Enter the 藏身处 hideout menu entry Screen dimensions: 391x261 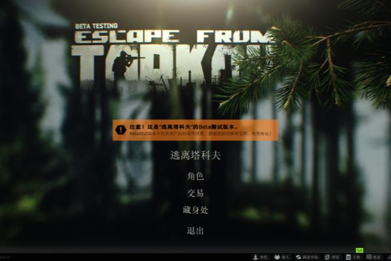tap(195, 210)
